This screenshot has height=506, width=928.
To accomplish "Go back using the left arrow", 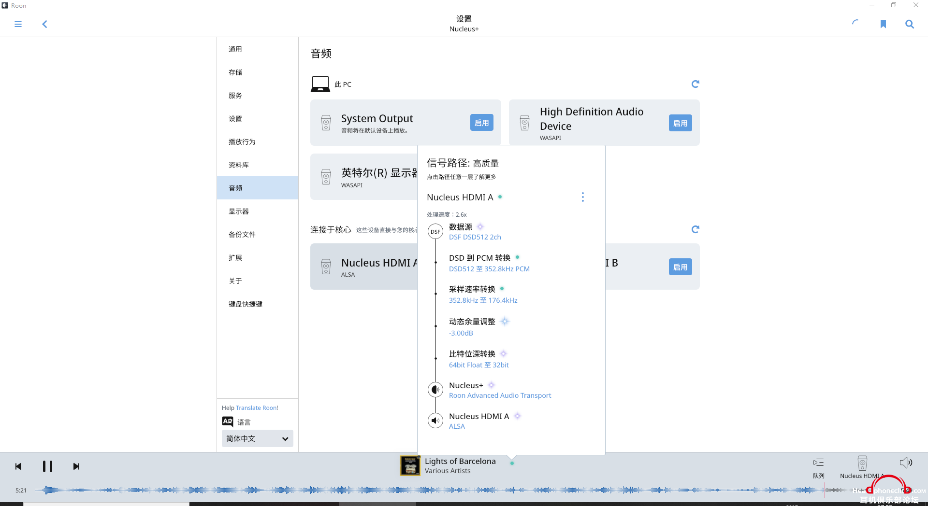I will coord(44,24).
